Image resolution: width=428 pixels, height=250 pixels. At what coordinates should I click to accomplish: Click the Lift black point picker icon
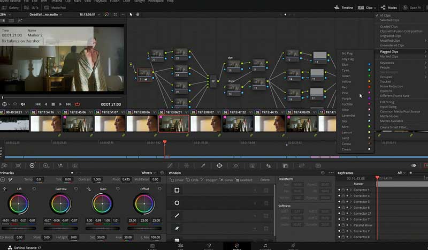[x=5, y=189]
